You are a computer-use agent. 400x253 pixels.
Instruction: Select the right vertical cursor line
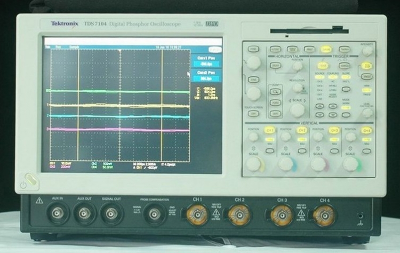click(x=162, y=105)
